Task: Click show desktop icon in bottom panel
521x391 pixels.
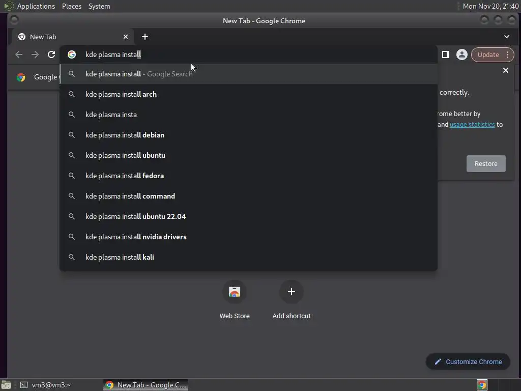Action: pyautogui.click(x=6, y=385)
